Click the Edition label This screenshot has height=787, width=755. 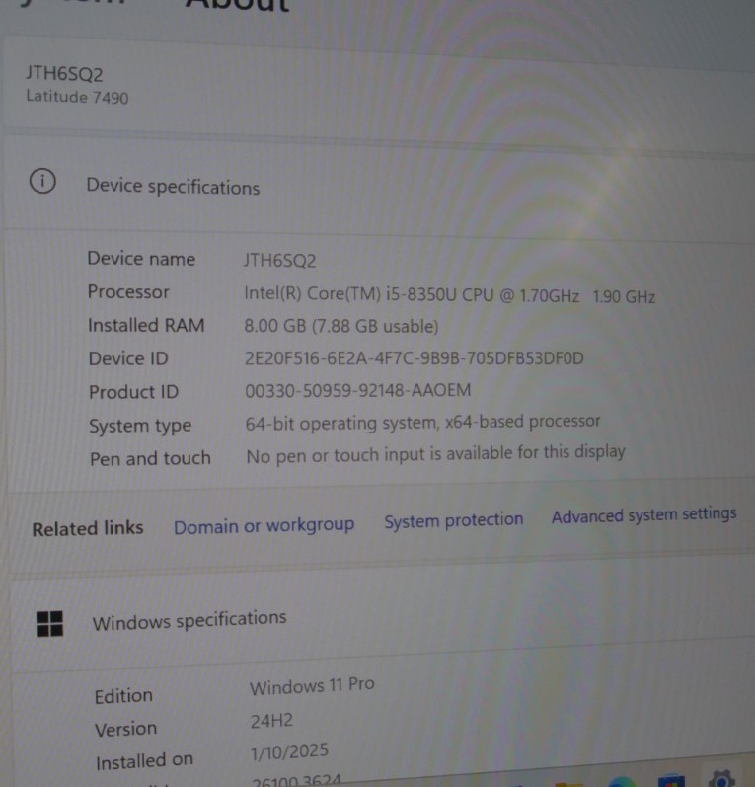click(123, 696)
